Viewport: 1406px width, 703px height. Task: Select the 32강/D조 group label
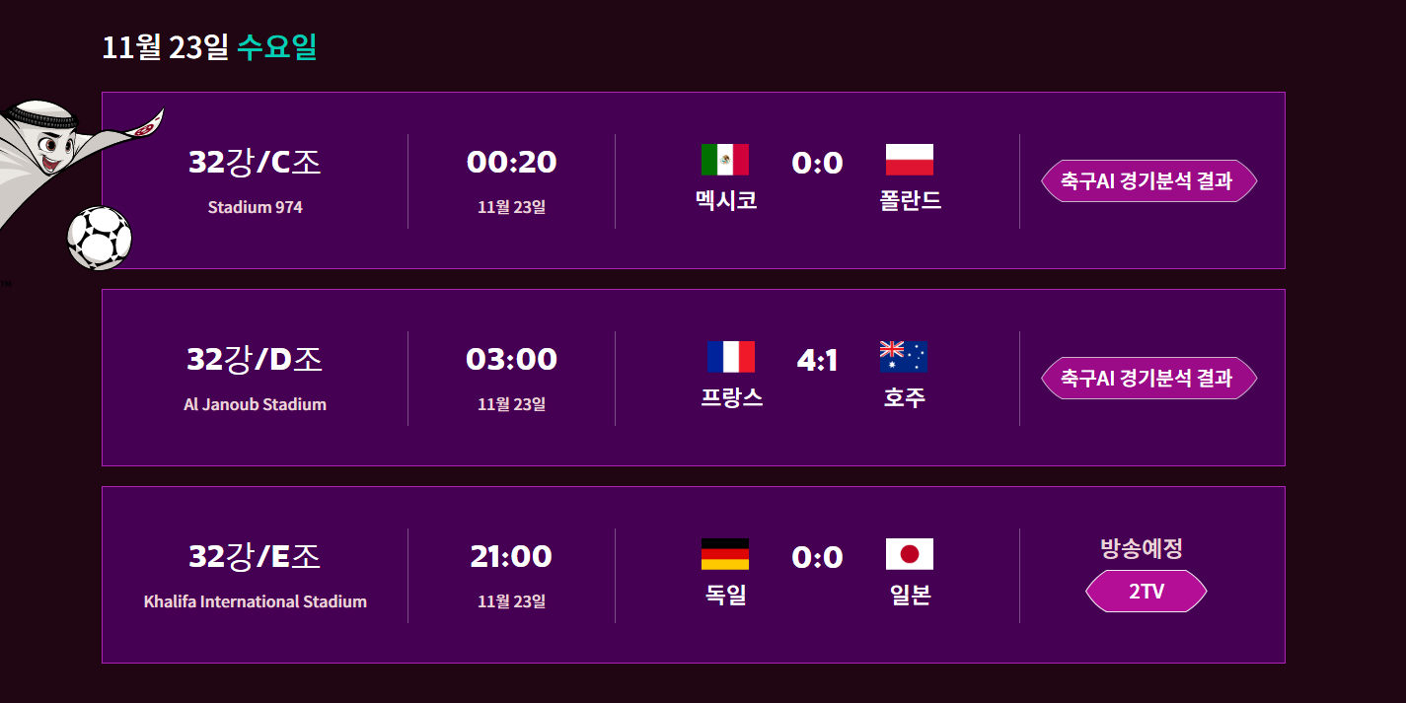[255, 359]
